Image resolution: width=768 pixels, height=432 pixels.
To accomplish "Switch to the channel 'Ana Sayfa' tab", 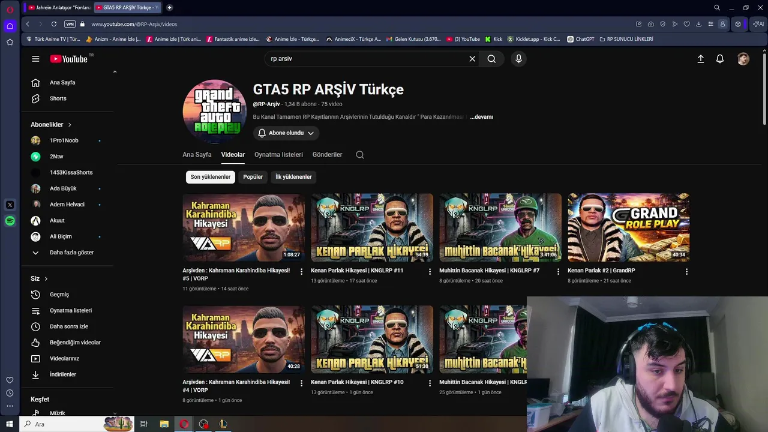I will 197,155.
